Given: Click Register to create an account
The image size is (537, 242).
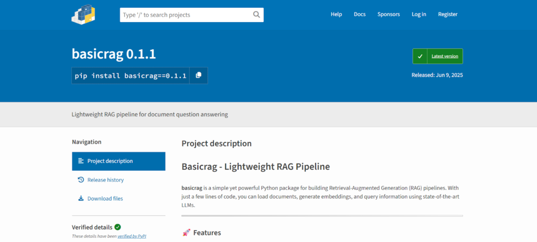Looking at the screenshot, I should pyautogui.click(x=448, y=15).
